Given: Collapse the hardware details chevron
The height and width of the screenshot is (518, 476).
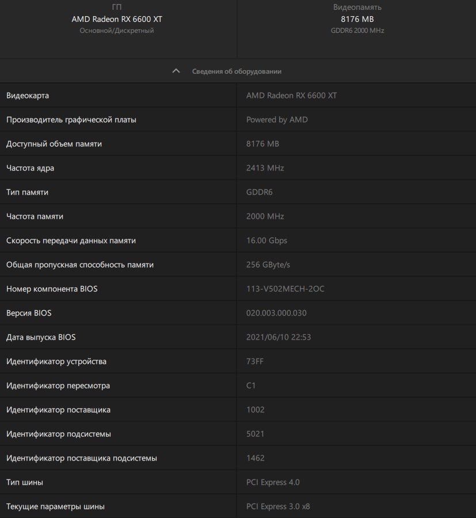Looking at the screenshot, I should point(176,71).
